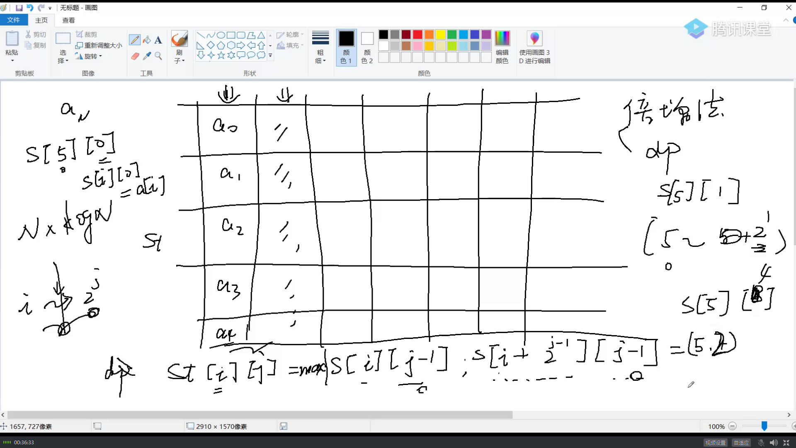This screenshot has width=796, height=448.
Task: Select the Text tool
Action: (158, 40)
